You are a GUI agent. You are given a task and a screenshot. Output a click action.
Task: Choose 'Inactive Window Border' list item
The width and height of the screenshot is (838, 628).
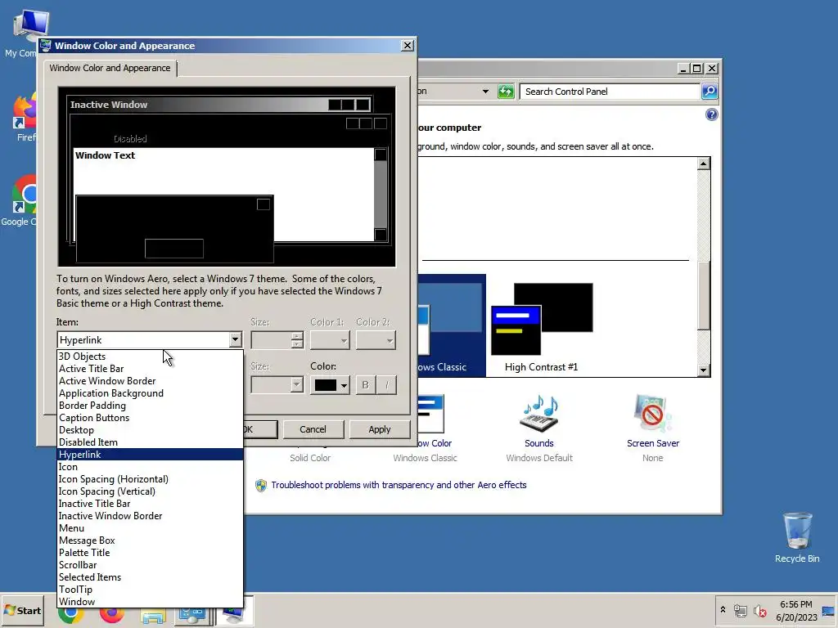150,516
